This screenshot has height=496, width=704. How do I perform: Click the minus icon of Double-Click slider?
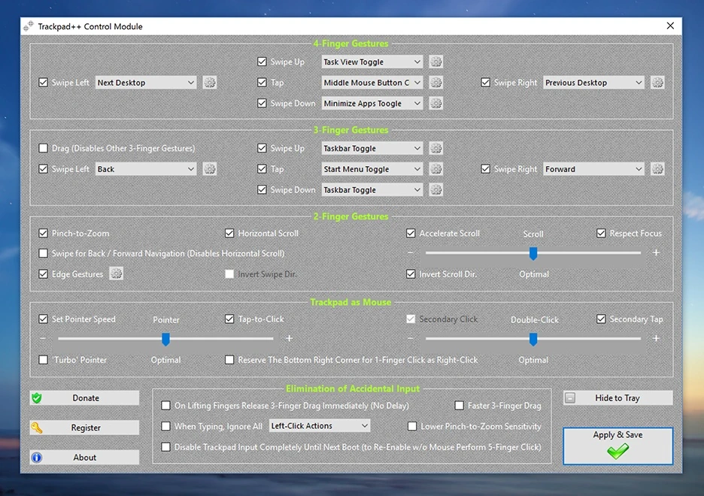[411, 338]
